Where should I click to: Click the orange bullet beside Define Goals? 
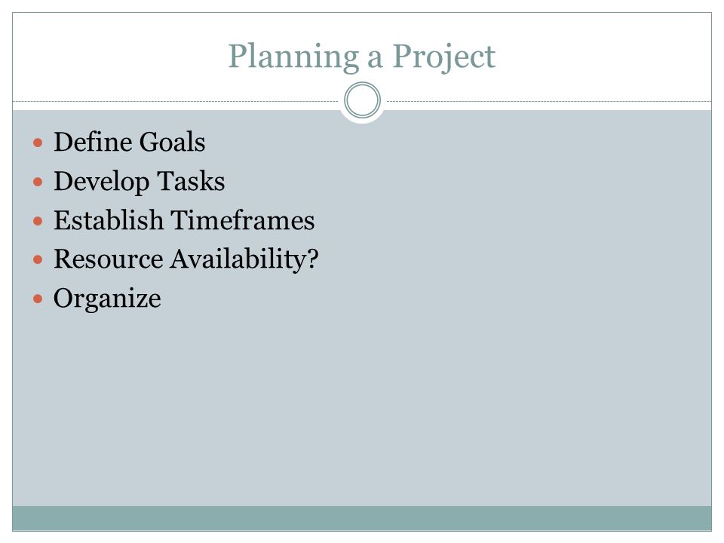38,143
